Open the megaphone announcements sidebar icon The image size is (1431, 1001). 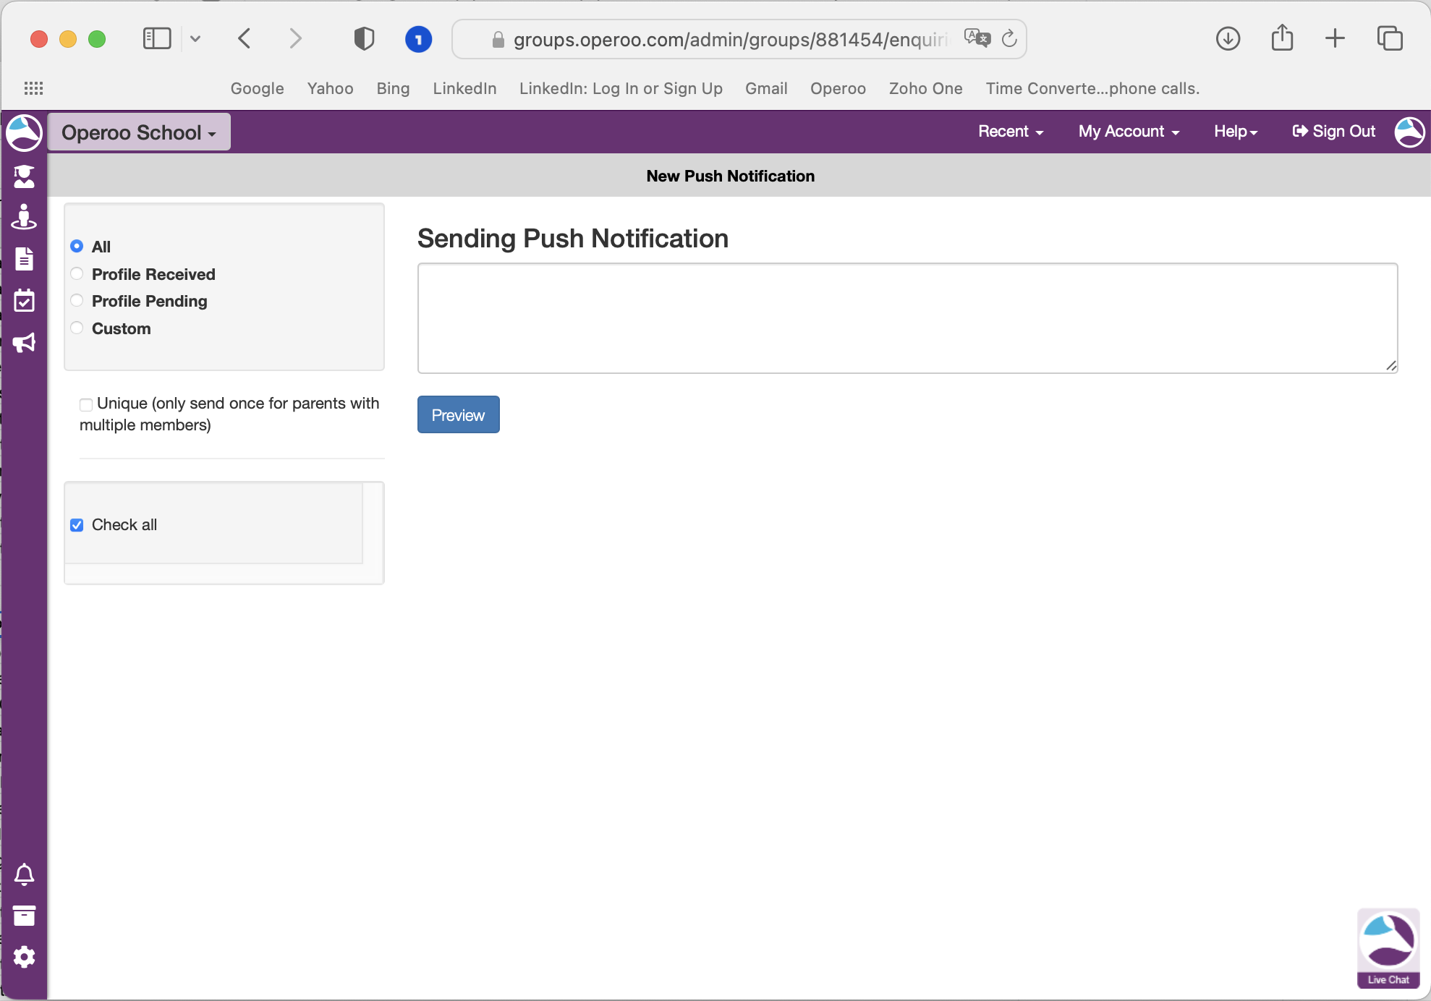tap(24, 343)
